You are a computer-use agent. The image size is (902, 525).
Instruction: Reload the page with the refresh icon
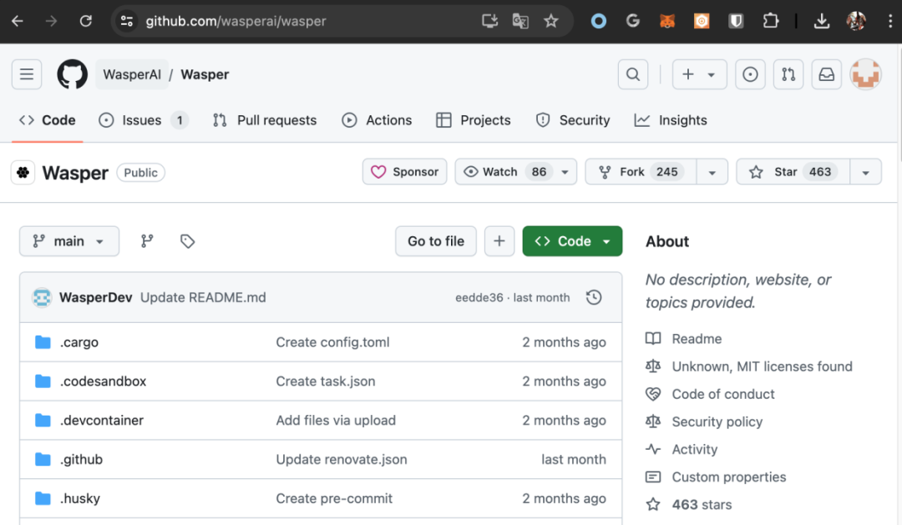[x=86, y=21]
